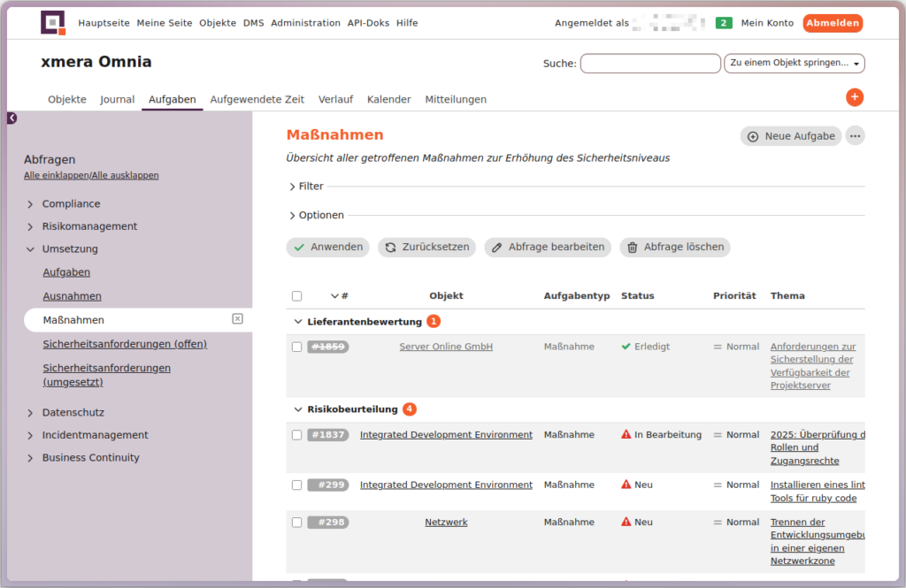The image size is (906, 588).
Task: Tick checkbox for Server Online GmbH row
Action: pos(297,347)
